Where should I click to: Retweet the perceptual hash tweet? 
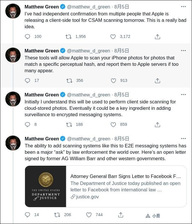[69, 81]
